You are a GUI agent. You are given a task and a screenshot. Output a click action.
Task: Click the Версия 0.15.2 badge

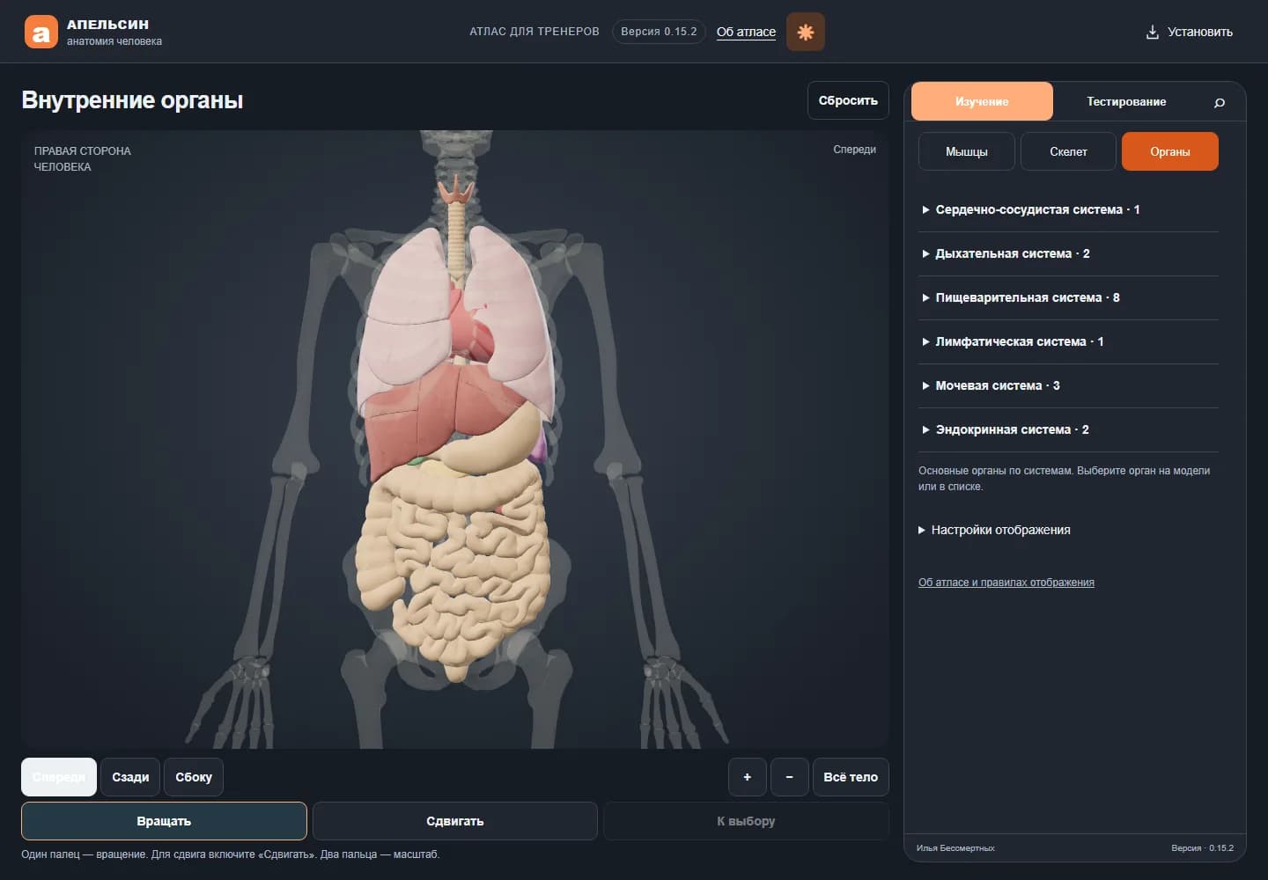tap(659, 32)
